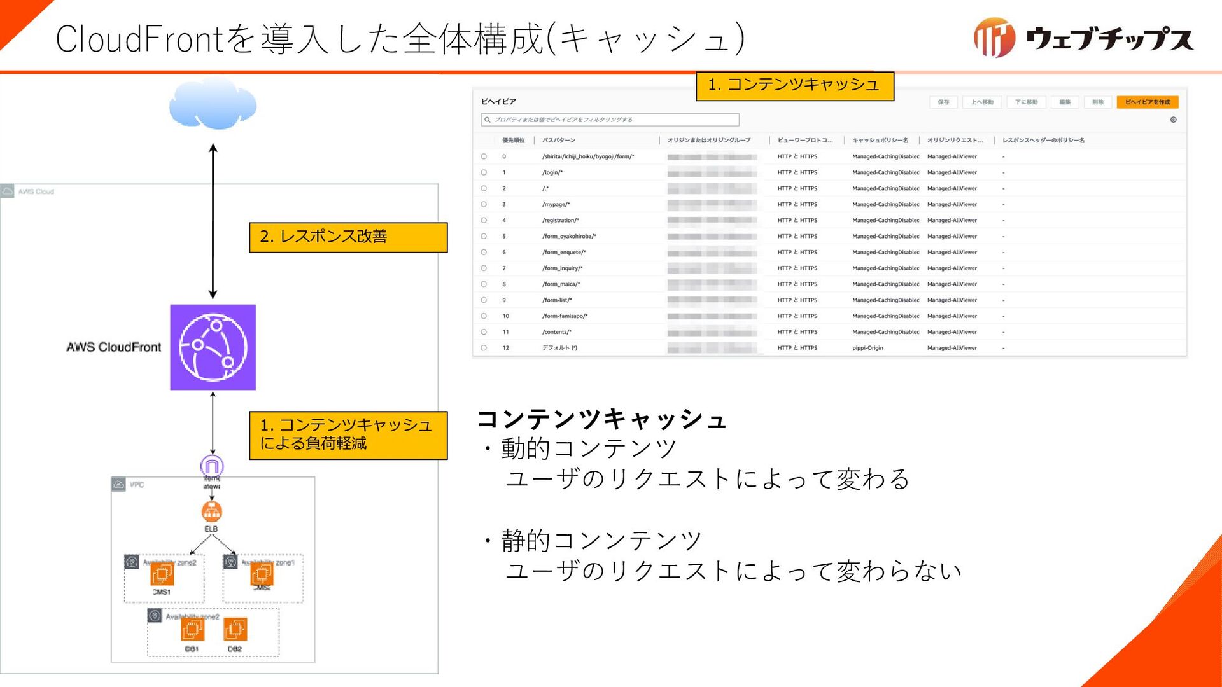Click the Availability zone2 icon beside CMS1
The width and height of the screenshot is (1222, 687).
tap(132, 562)
